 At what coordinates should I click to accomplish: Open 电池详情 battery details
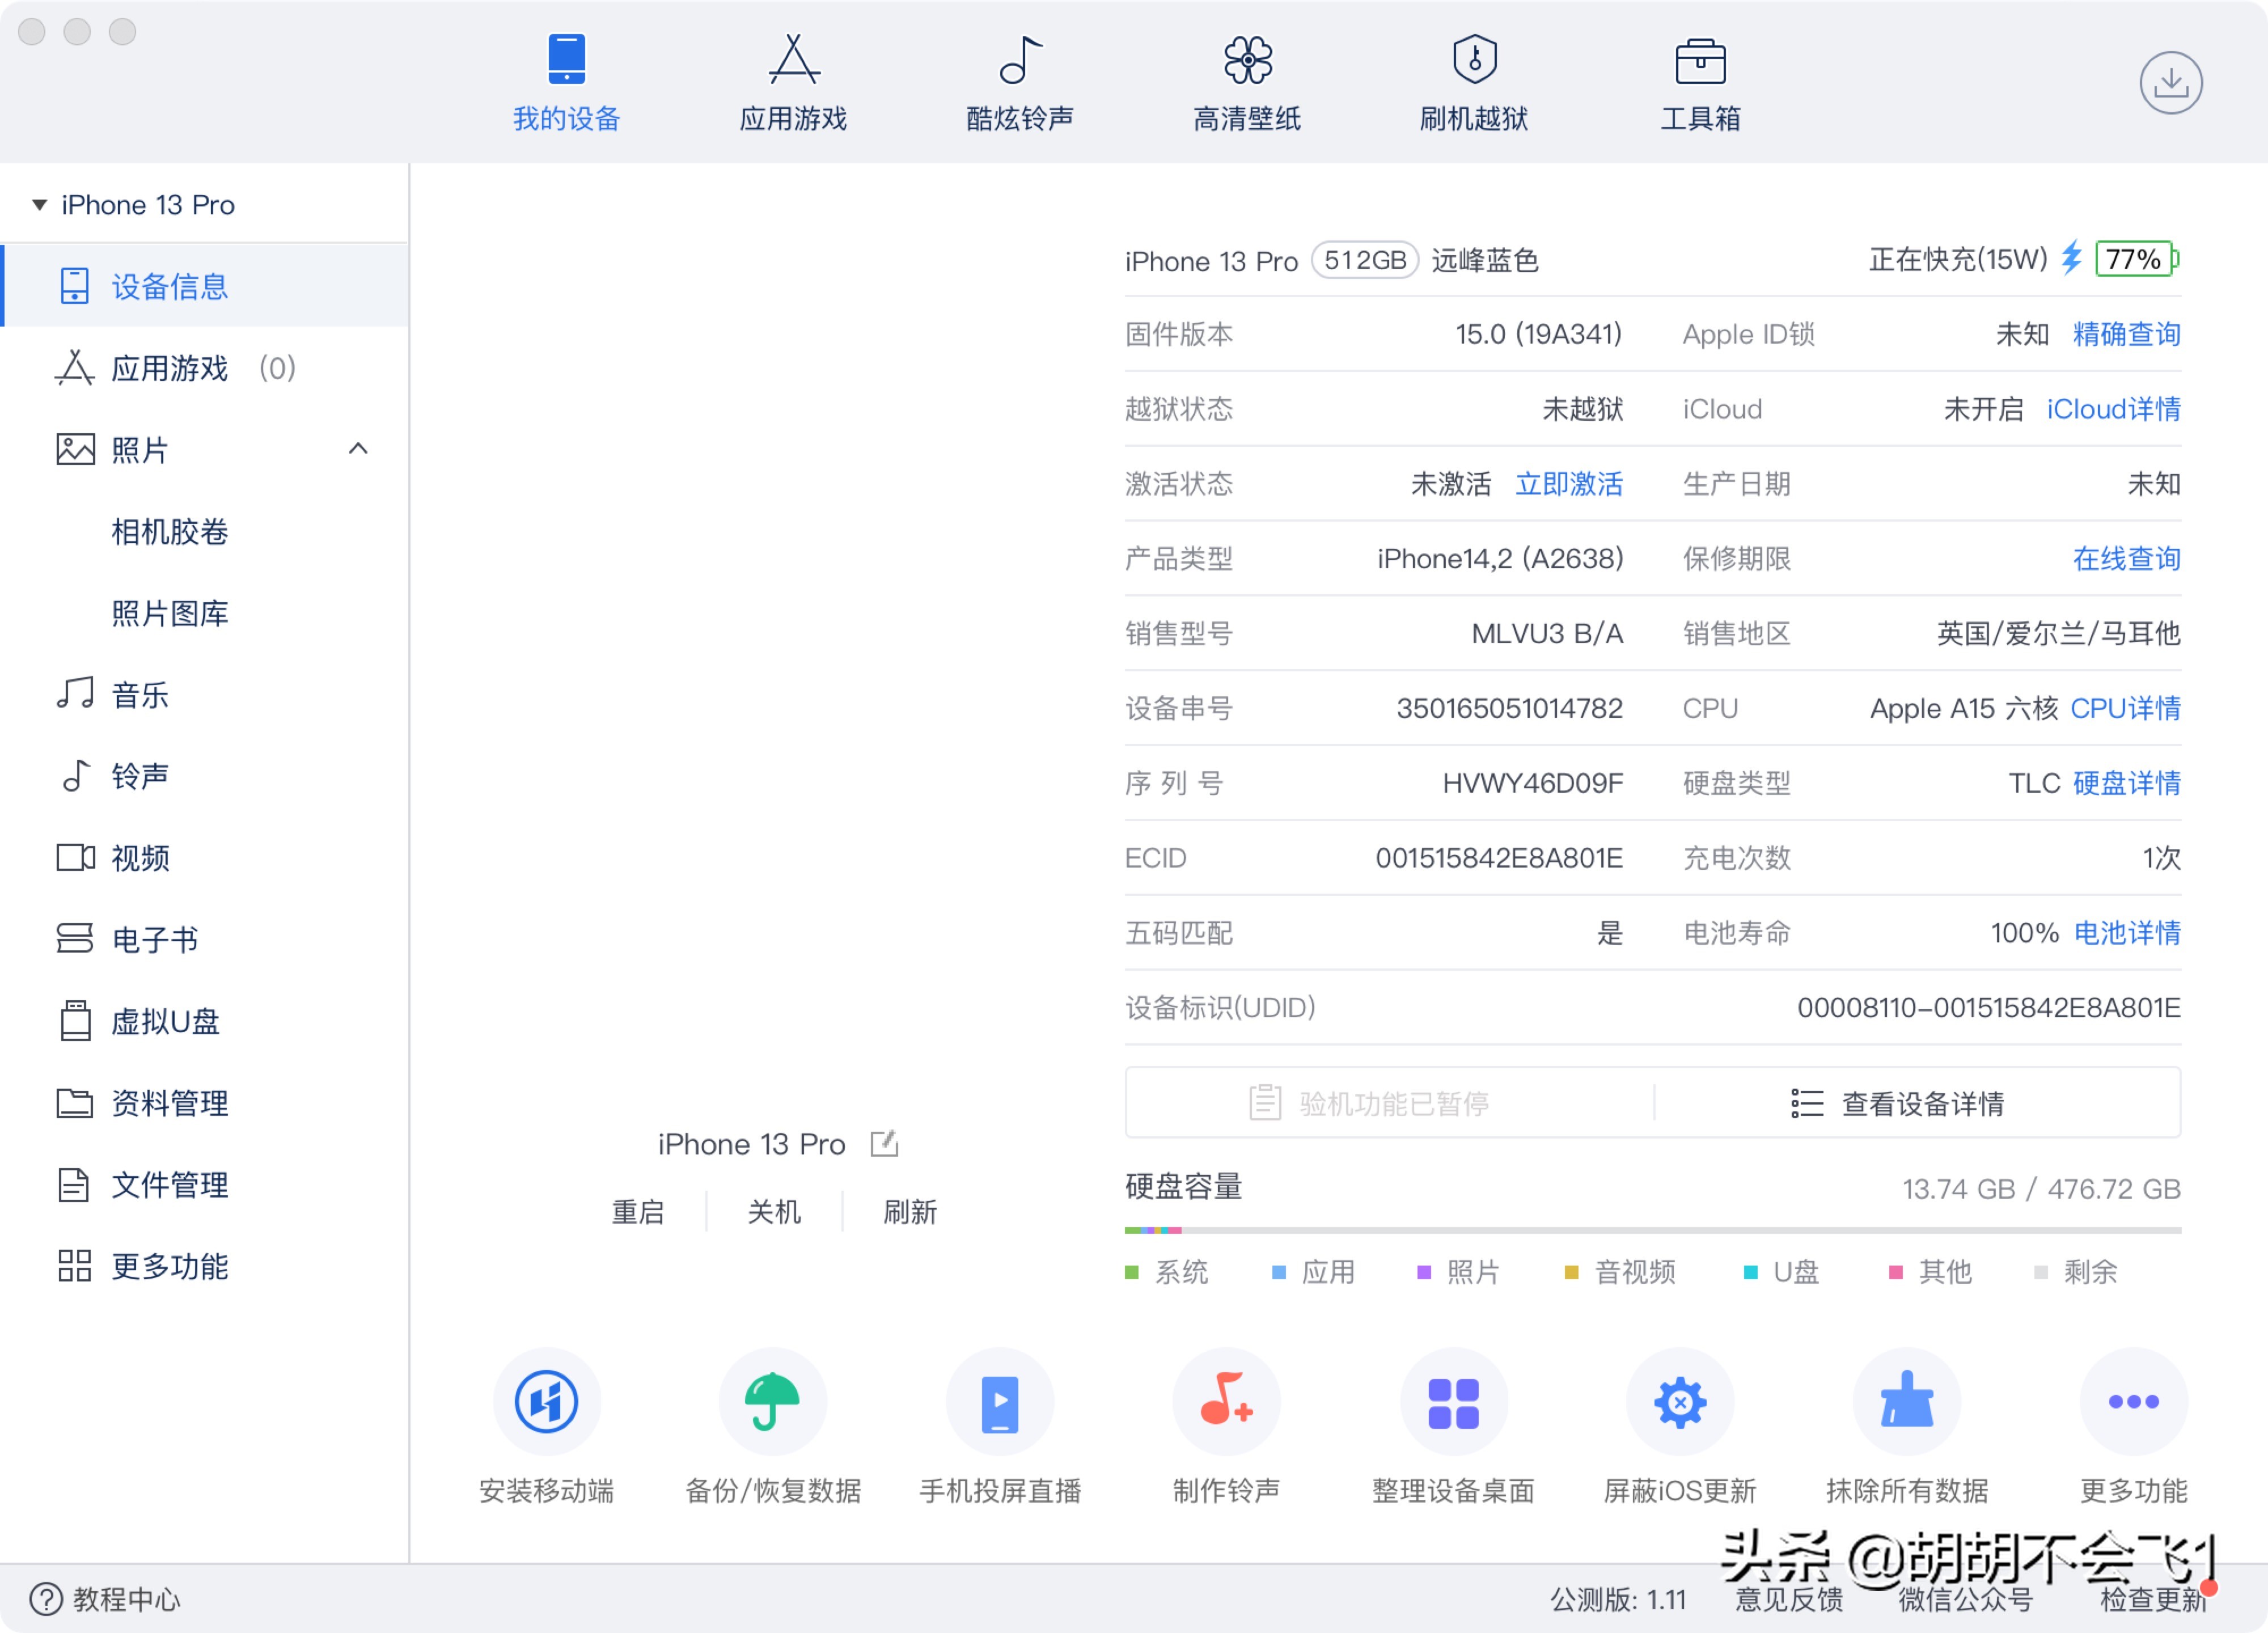click(2127, 933)
